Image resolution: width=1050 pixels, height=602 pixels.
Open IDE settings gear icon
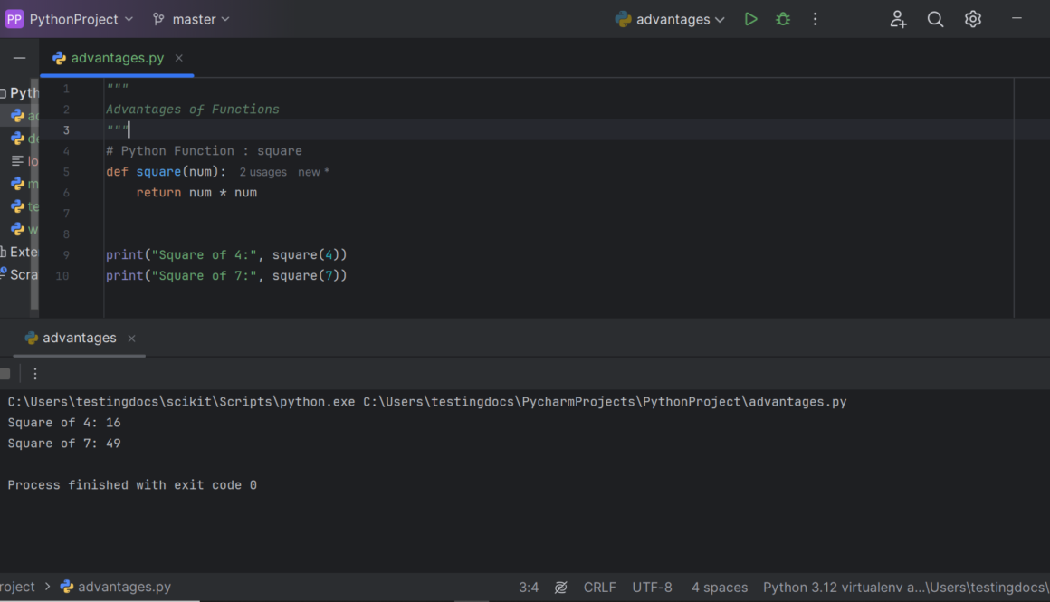(x=972, y=19)
